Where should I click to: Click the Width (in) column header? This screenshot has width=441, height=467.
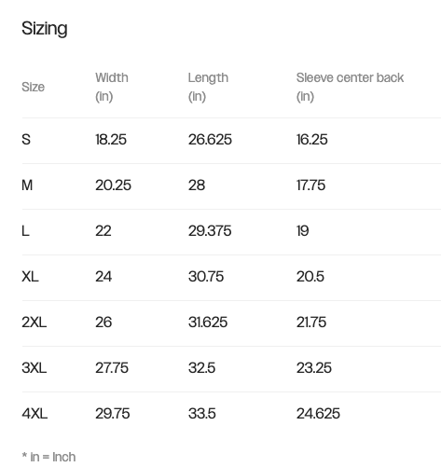click(x=112, y=87)
